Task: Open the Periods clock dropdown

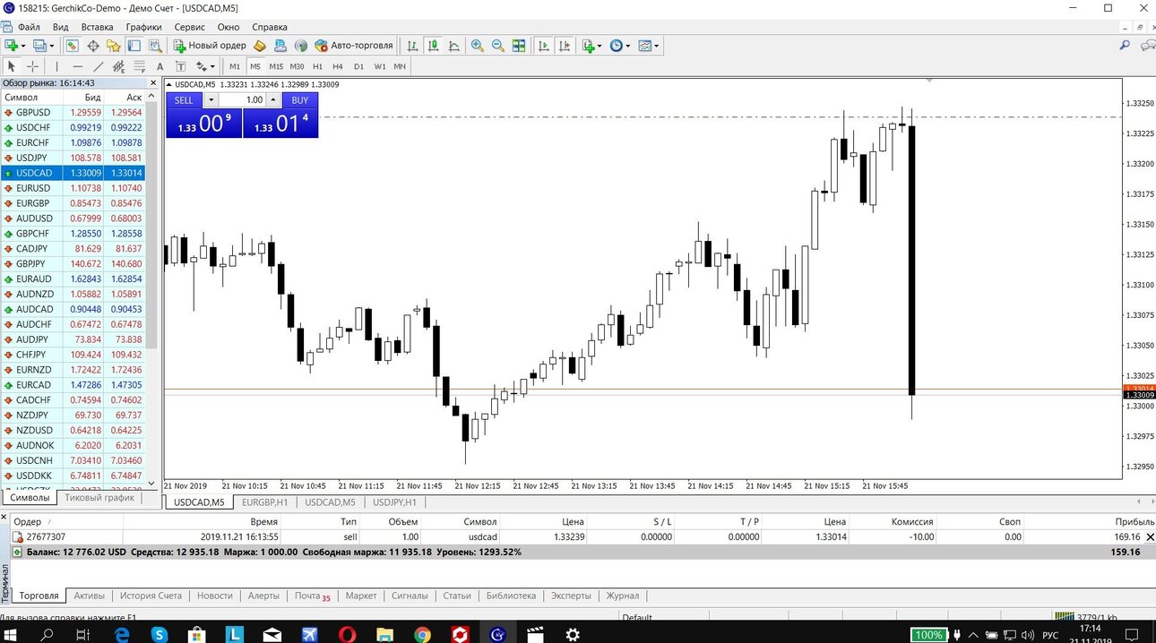Action: (x=619, y=46)
